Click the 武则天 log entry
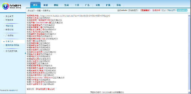 coord(37,64)
